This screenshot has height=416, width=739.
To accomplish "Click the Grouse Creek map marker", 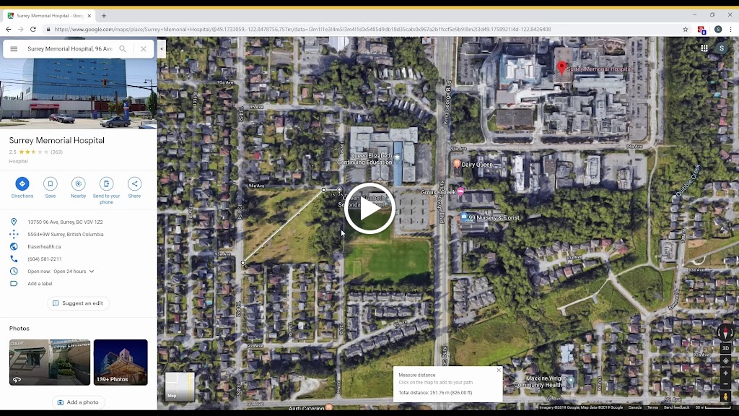I will pyautogui.click(x=460, y=191).
